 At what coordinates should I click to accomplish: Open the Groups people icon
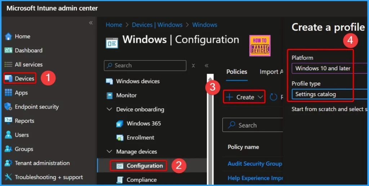[9, 149]
